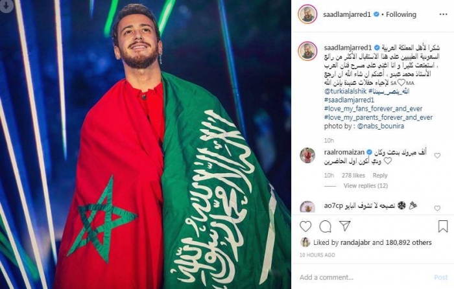Open the comment speech bubble icon
454x289 pixels.
325,227
